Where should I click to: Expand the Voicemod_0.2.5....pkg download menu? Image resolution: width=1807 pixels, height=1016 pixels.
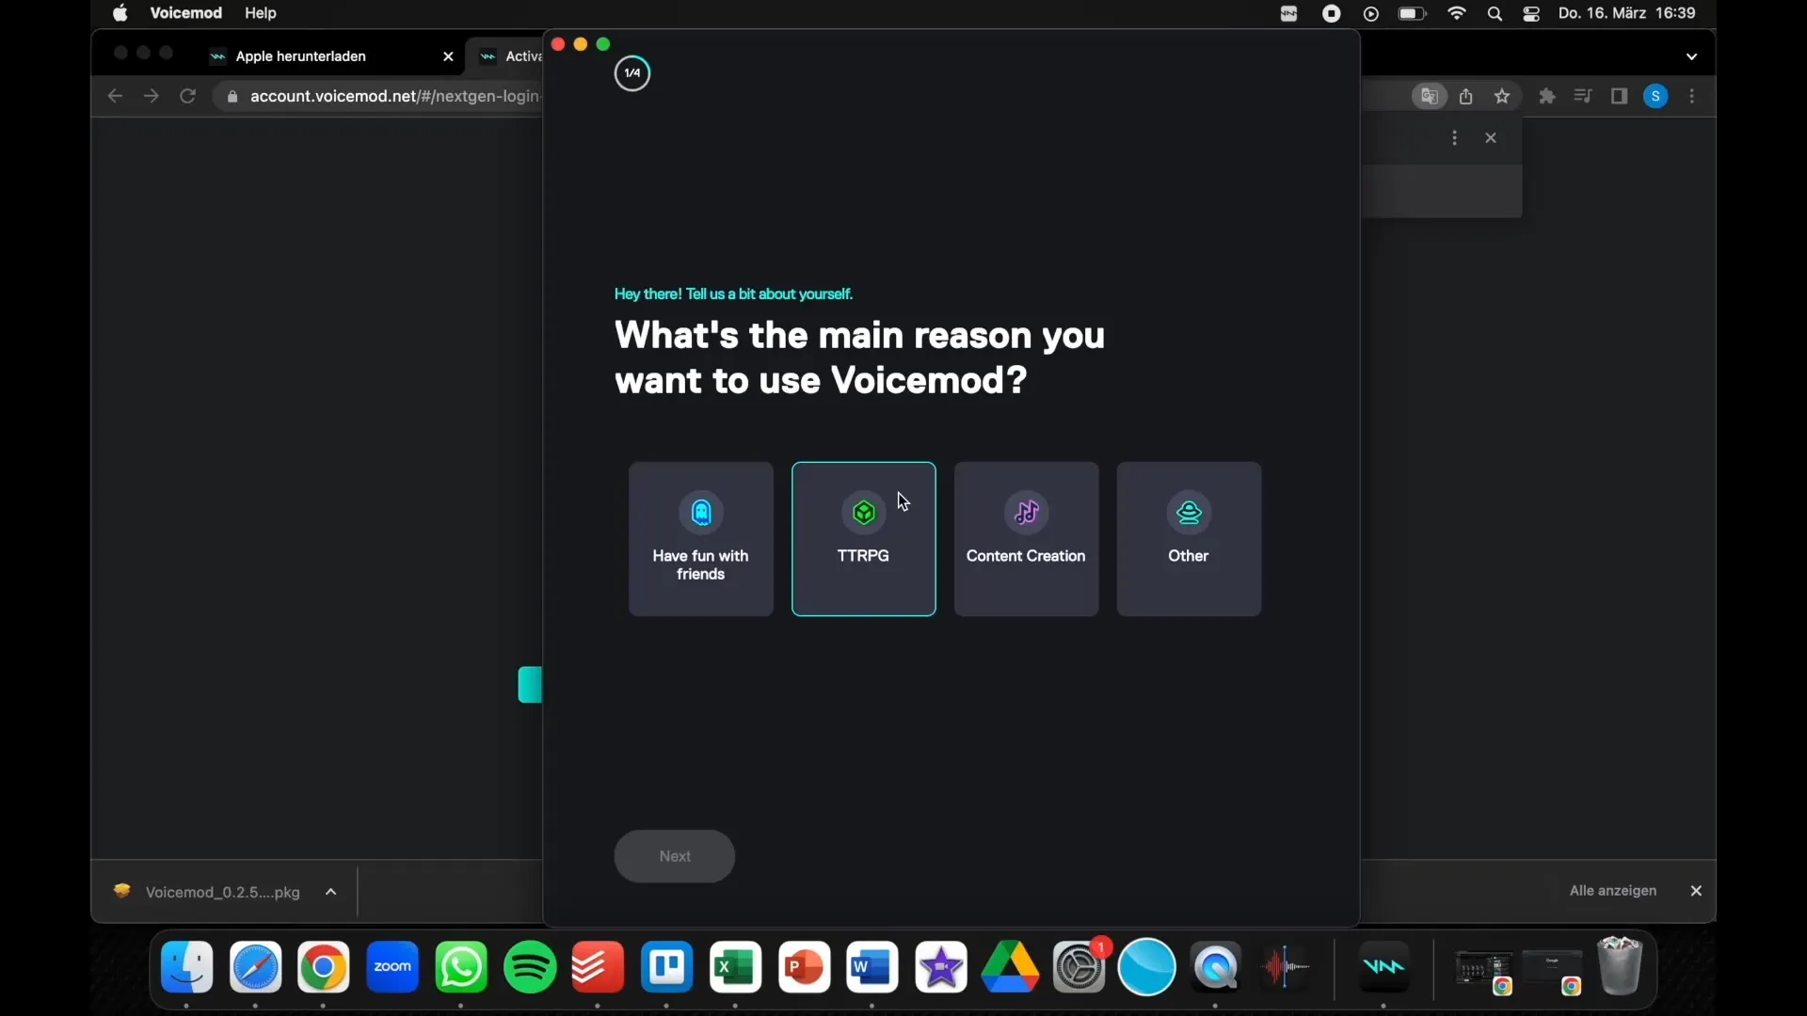[330, 891]
